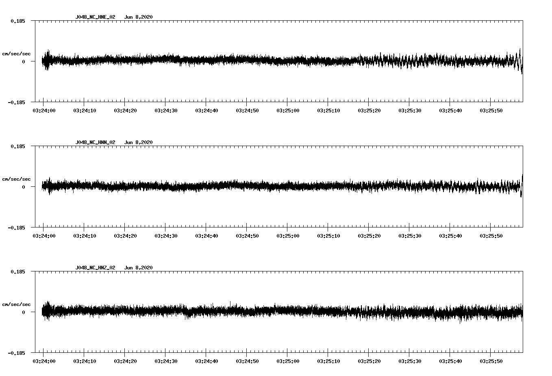This screenshot has width=552, height=376.
Task: Click 03:25:00 time label under HNN plot
Action: click(287, 236)
